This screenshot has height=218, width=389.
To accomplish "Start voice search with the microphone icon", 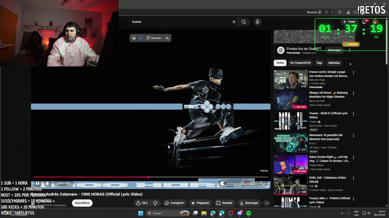I will (257, 22).
